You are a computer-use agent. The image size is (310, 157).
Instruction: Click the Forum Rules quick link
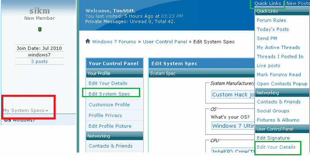click(x=271, y=20)
